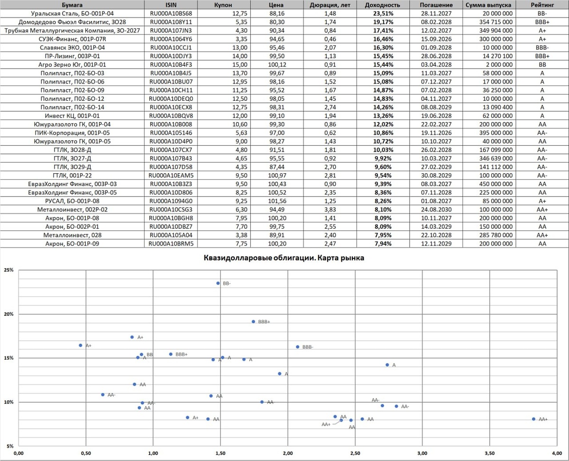The width and height of the screenshot is (569, 461).
Task: Click ISIN cell 'RU000A10CSG3'
Action: pyautogui.click(x=171, y=209)
